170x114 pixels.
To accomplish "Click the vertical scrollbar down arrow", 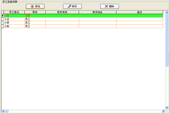I will click(167, 108).
